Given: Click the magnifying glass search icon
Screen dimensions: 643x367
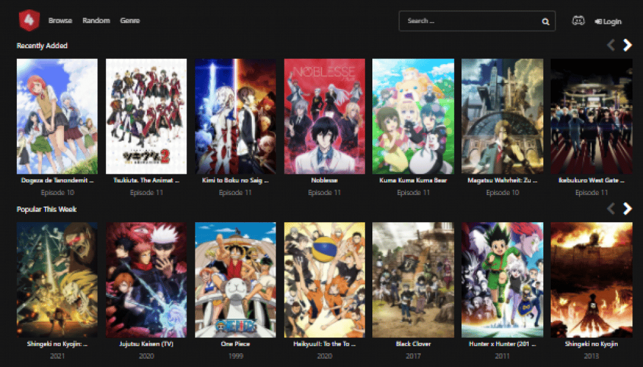Looking at the screenshot, I should 546,22.
